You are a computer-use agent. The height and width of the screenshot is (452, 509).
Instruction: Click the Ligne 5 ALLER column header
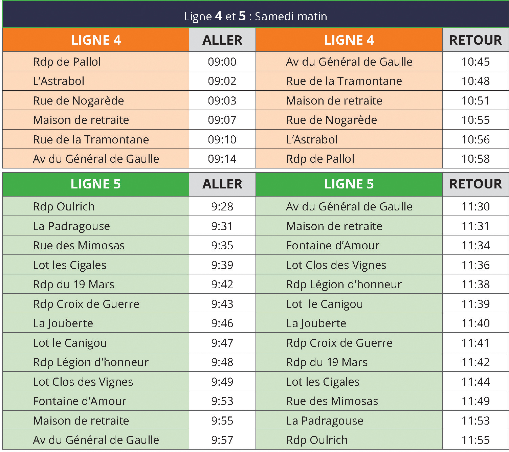[x=222, y=184]
